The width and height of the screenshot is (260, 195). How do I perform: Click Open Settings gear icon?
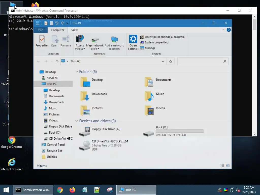[x=133, y=42]
